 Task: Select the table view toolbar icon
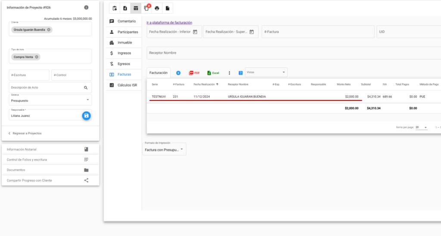(x=136, y=9)
